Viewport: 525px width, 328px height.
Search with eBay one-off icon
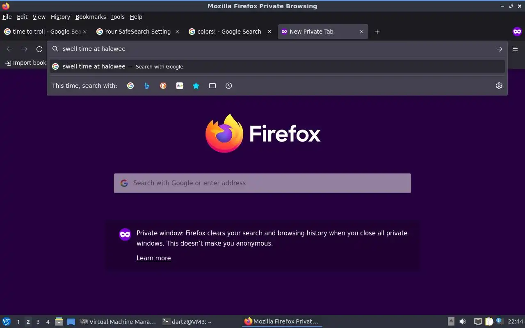tap(180, 86)
